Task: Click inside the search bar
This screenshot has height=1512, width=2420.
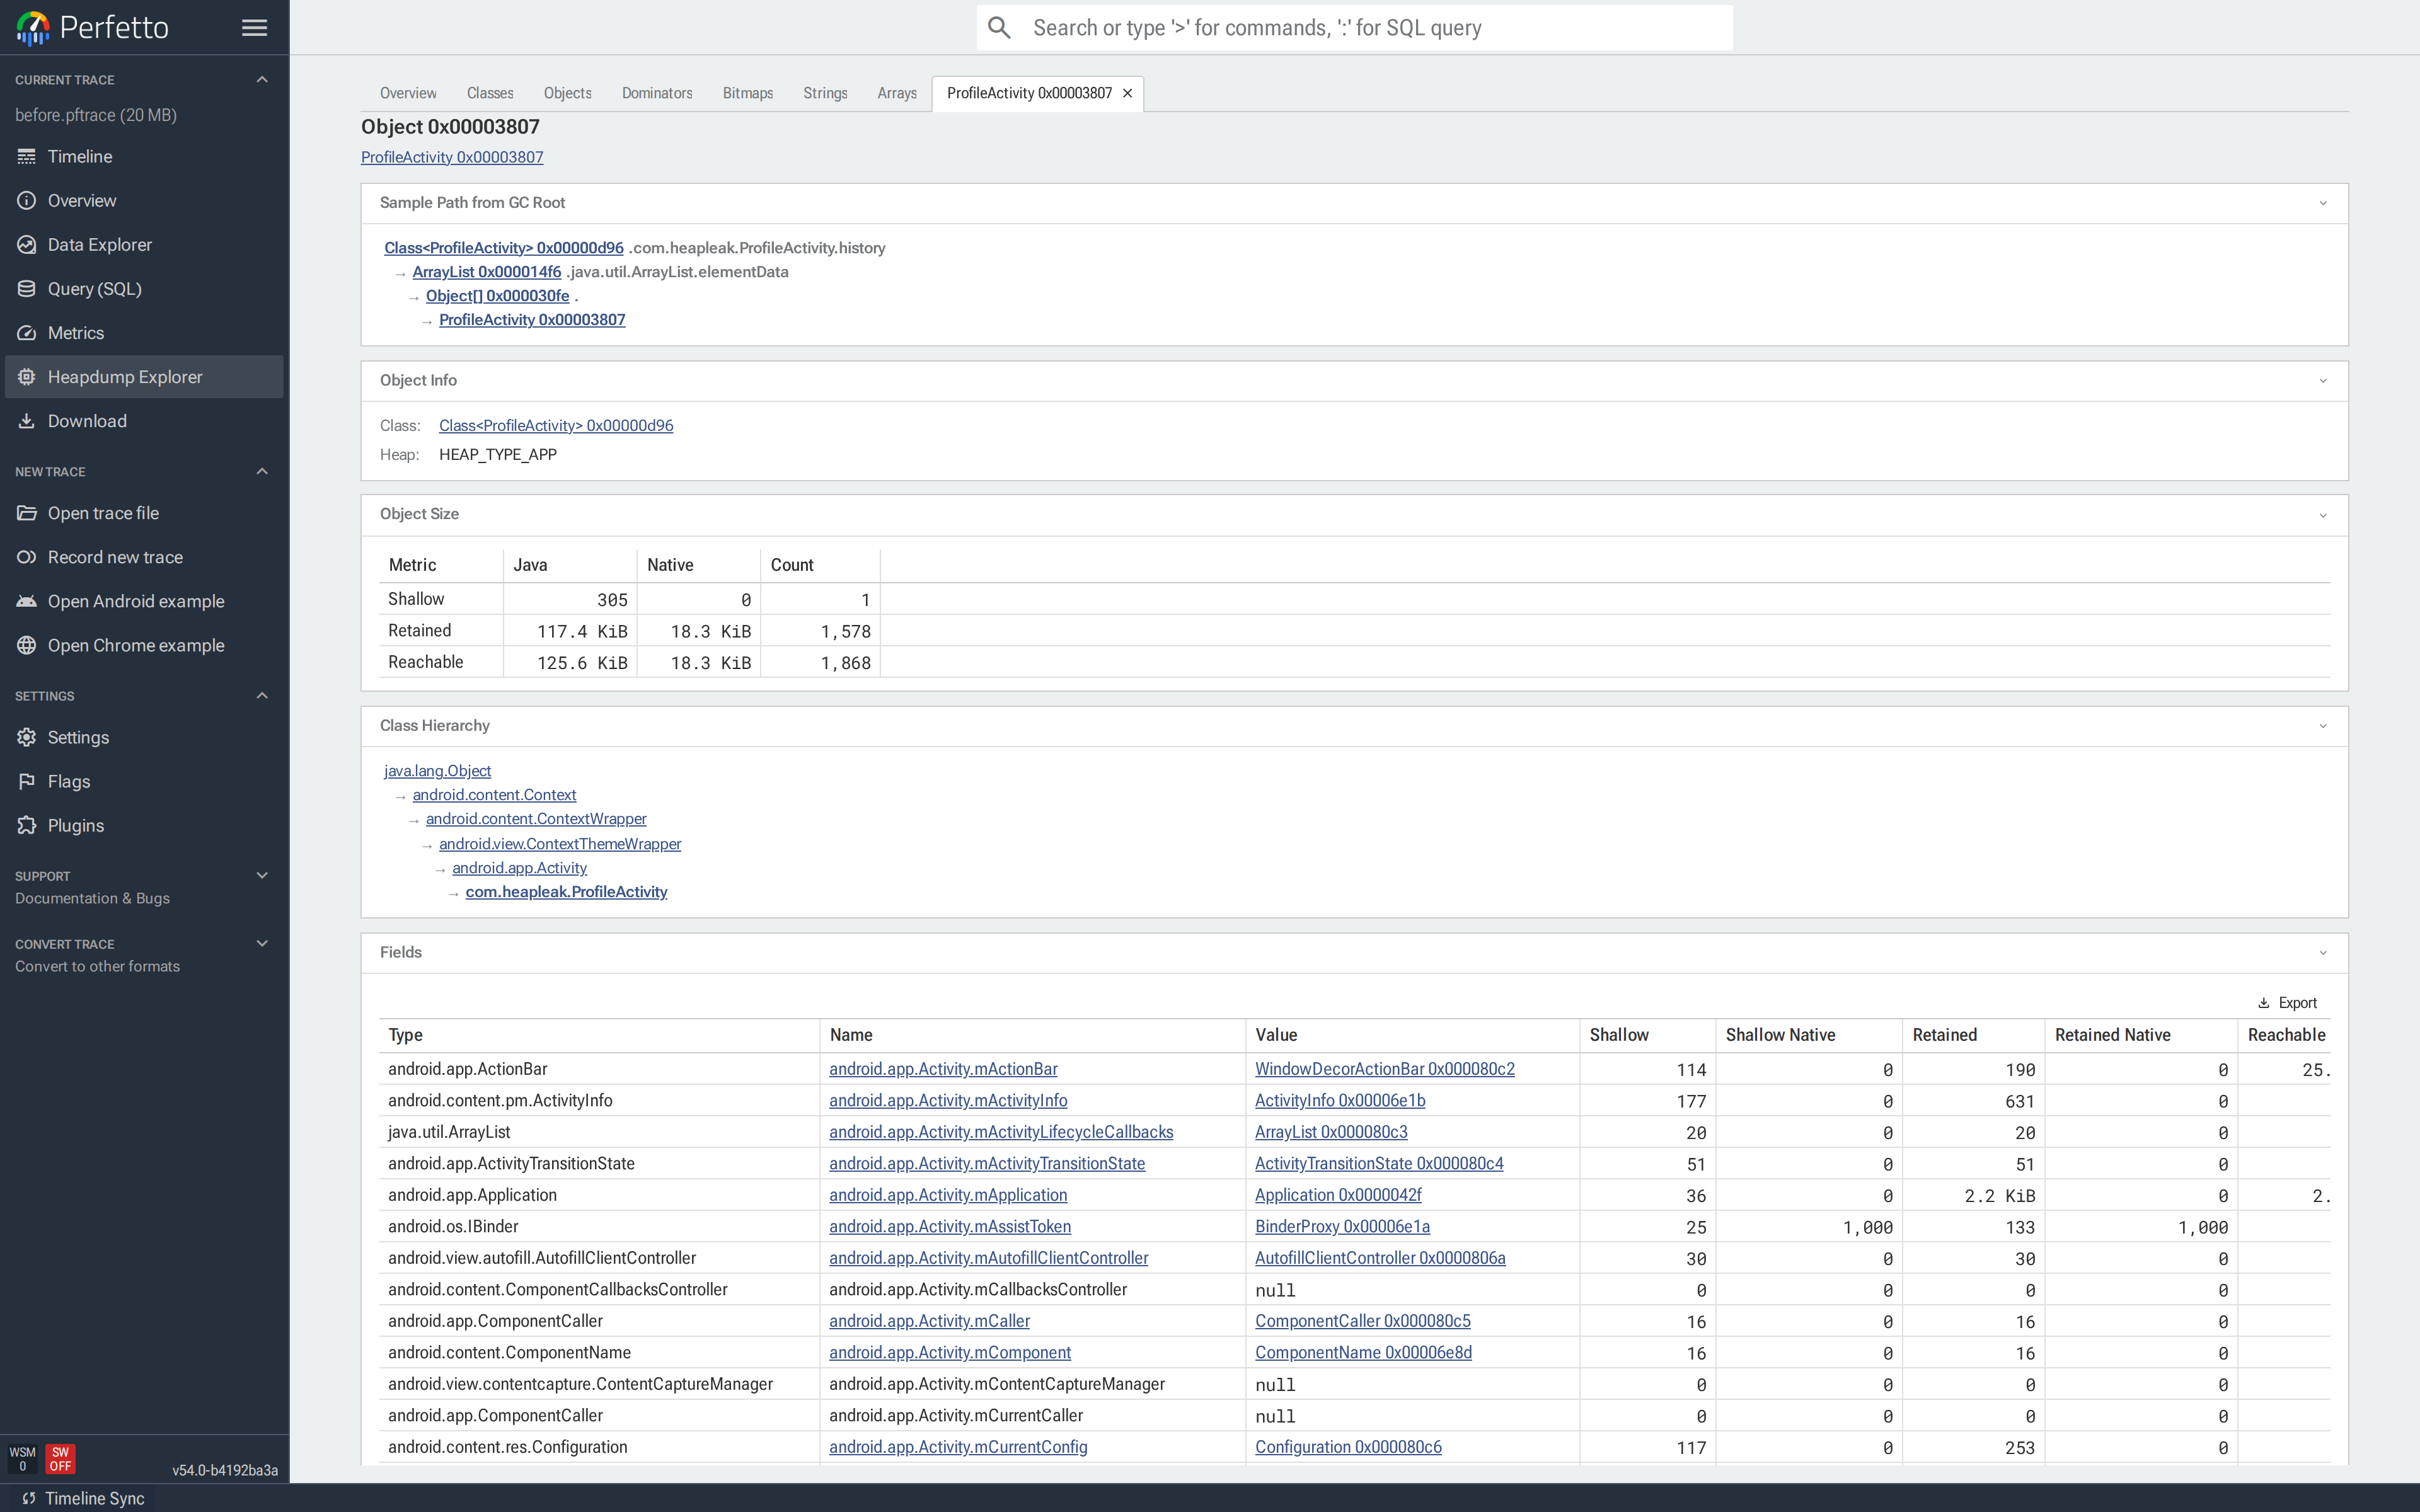Action: [x=1300, y=27]
